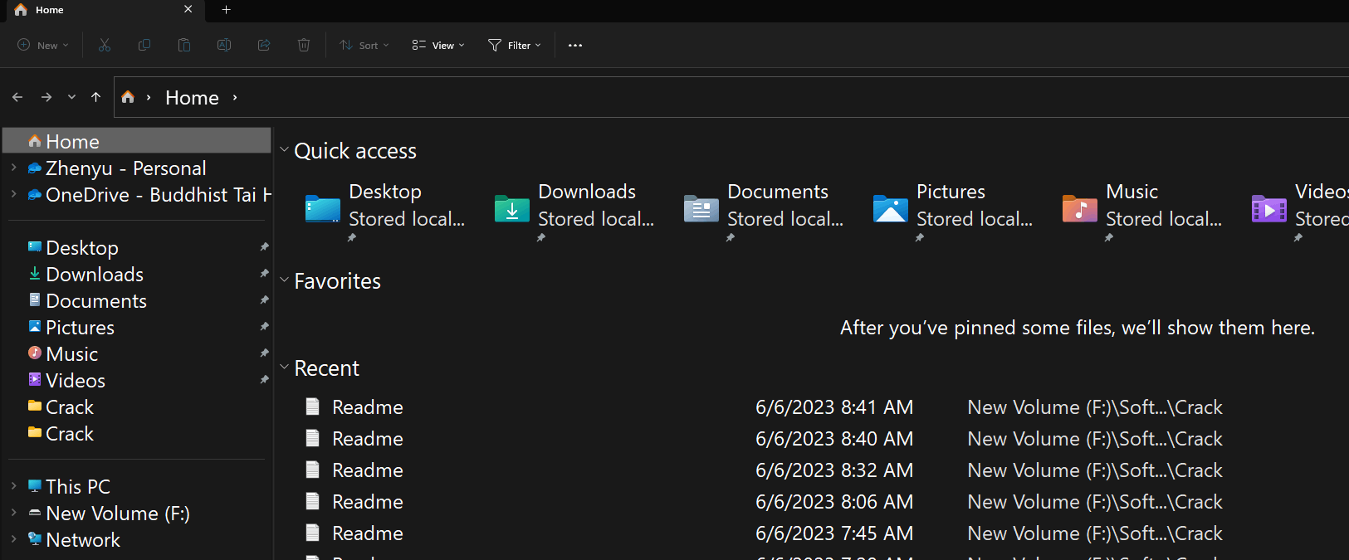Unpin Downloads via its pin icon in sidebar
1349x560 pixels.
coord(264,273)
